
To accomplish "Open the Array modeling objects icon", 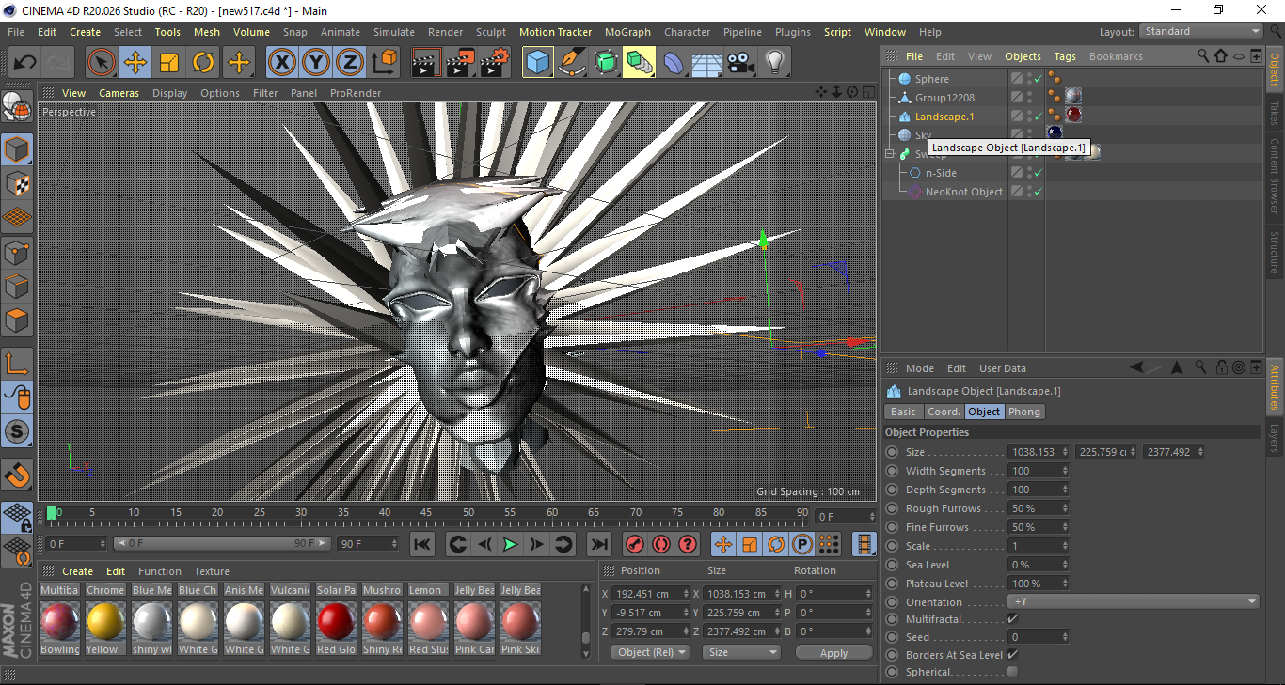I will [x=640, y=63].
